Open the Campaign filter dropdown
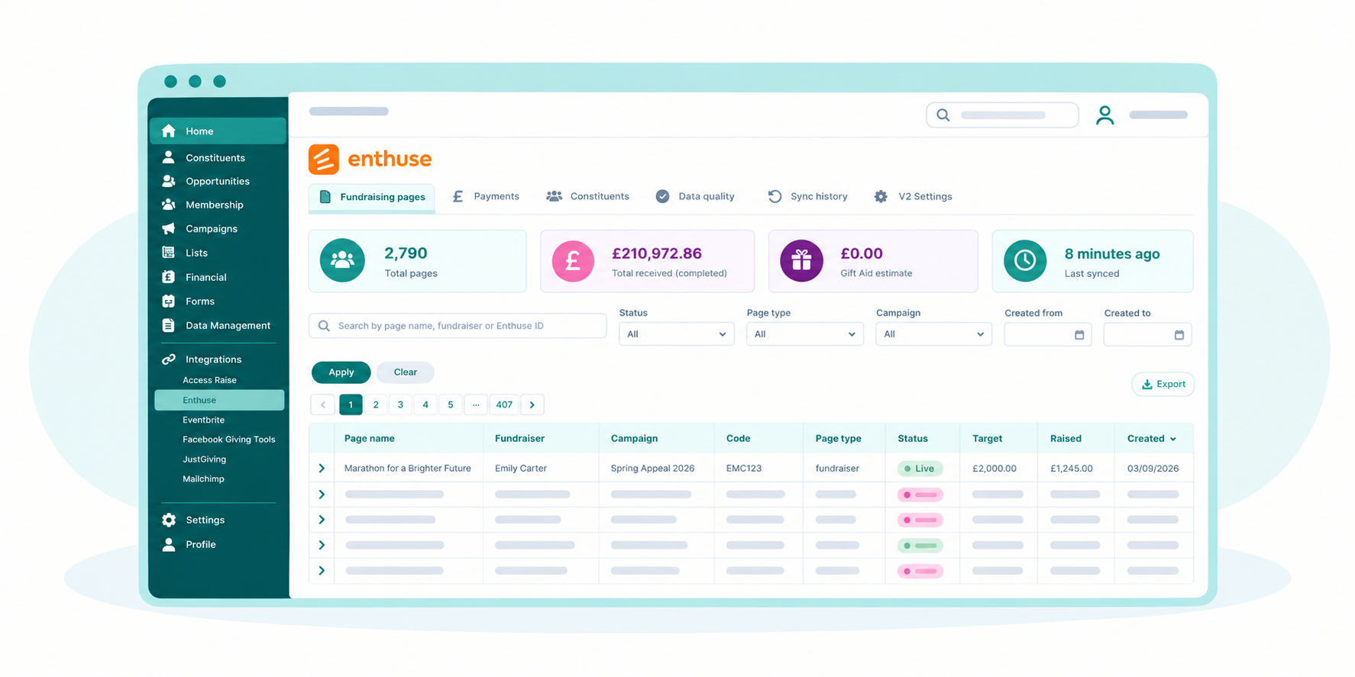 tap(933, 334)
